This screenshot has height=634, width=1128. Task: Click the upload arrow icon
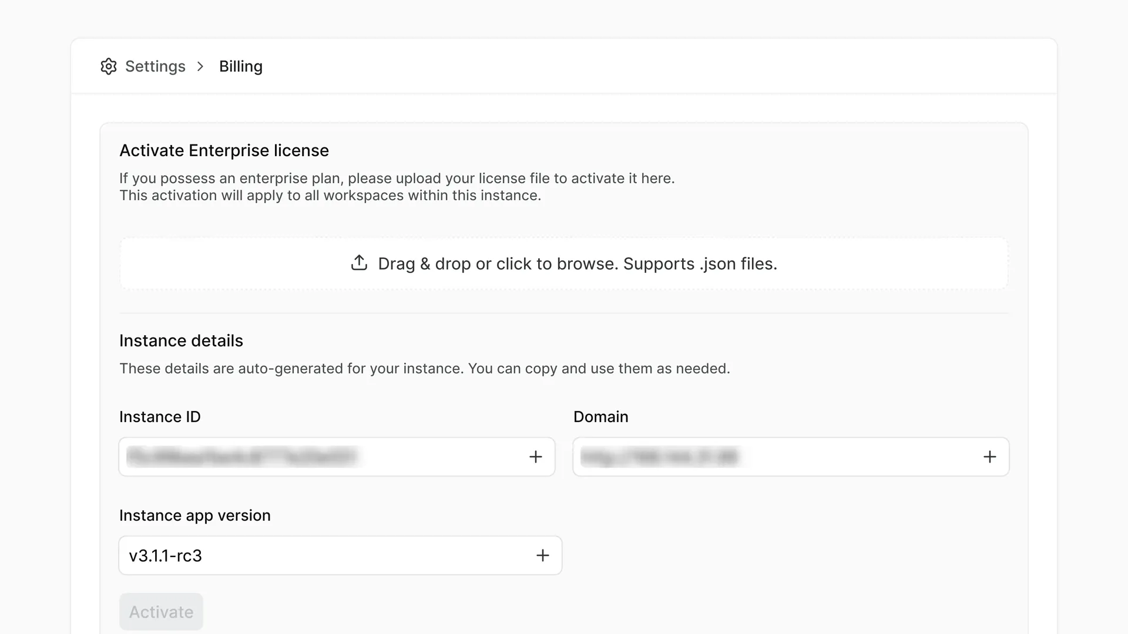(x=359, y=263)
